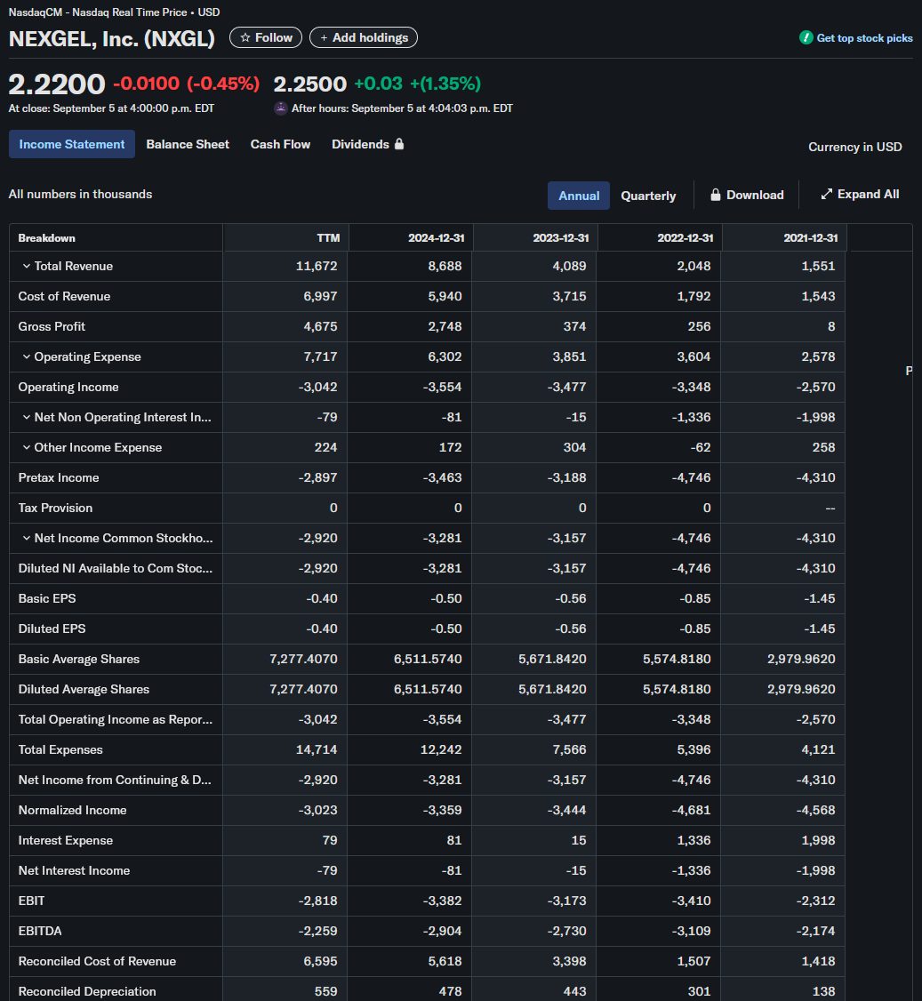Expand the Other Income Expense row
The image size is (922, 1001).
[x=27, y=447]
